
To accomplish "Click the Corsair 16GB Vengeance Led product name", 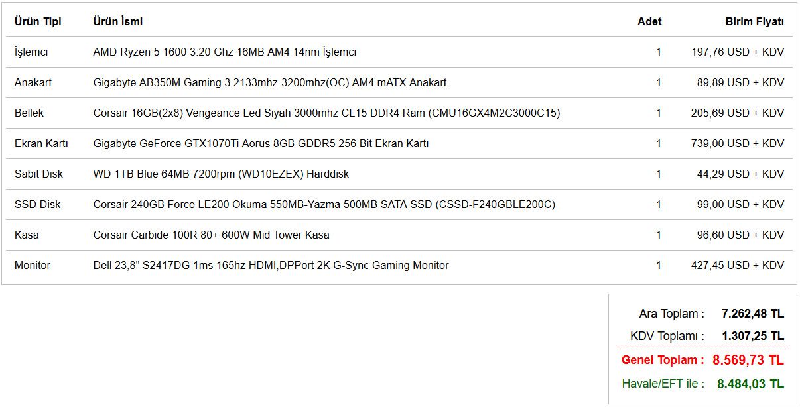I will pyautogui.click(x=327, y=113).
